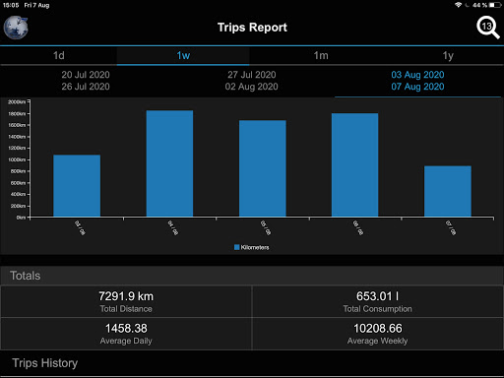Tap the globe app logo icon
The height and width of the screenshot is (378, 504).
[x=16, y=28]
